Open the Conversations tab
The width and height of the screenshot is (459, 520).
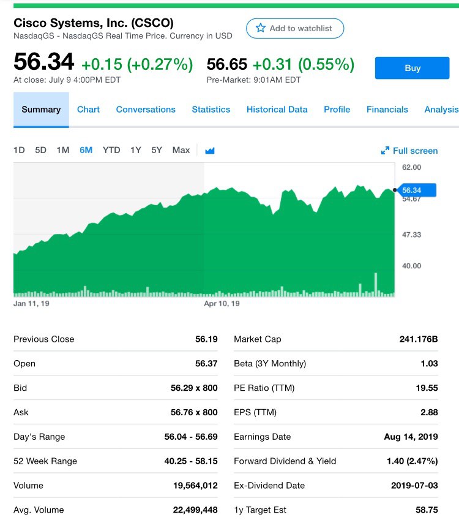146,110
